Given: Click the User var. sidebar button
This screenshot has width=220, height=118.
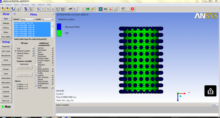Looking at the screenshot, I should point(6,101).
